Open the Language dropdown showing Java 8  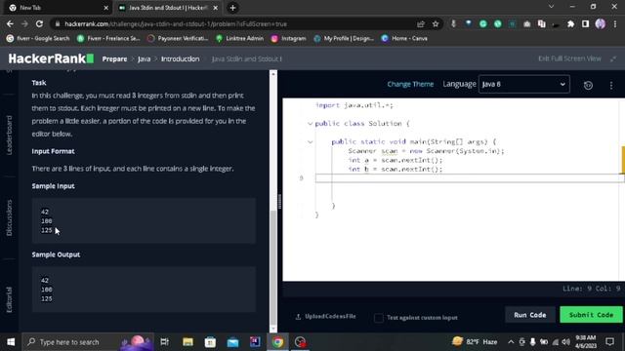pyautogui.click(x=523, y=84)
